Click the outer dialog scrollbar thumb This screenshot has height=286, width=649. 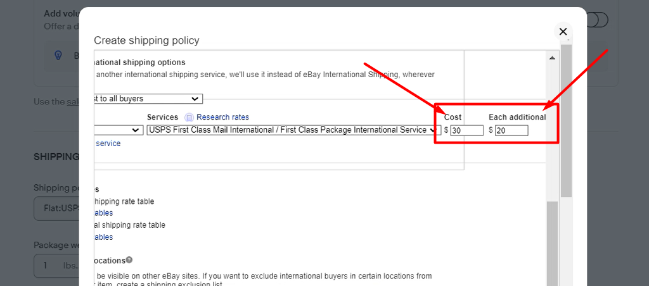(566, 120)
